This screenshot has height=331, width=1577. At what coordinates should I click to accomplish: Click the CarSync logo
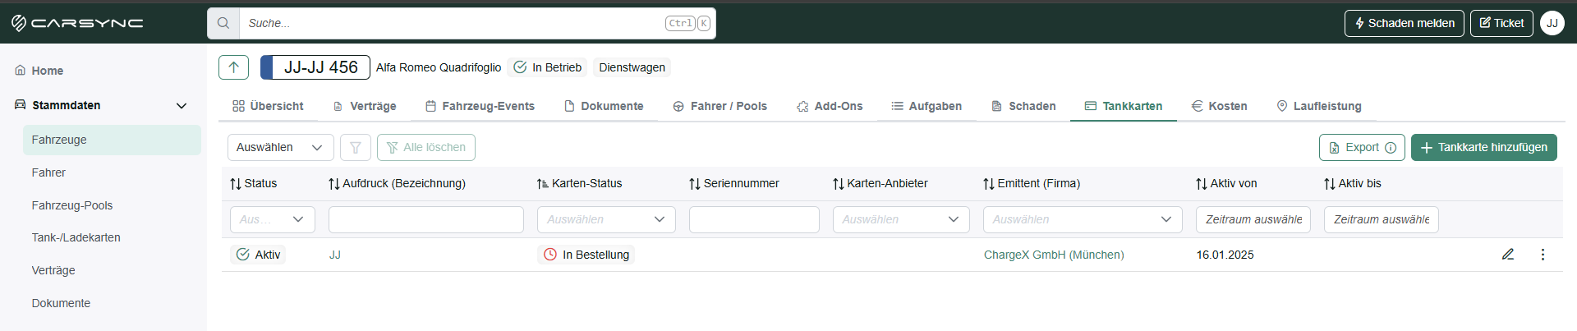77,23
